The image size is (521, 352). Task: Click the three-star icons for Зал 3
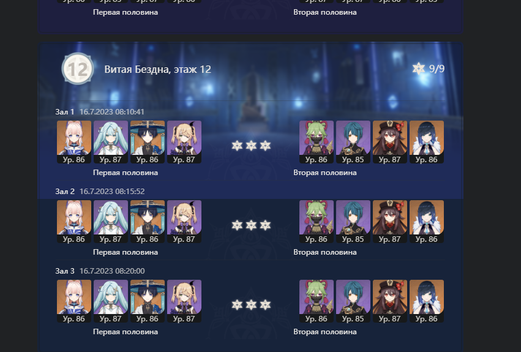pyautogui.click(x=251, y=305)
